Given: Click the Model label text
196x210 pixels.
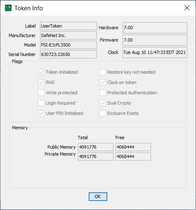Looking at the screenshot, I should 30,45.
